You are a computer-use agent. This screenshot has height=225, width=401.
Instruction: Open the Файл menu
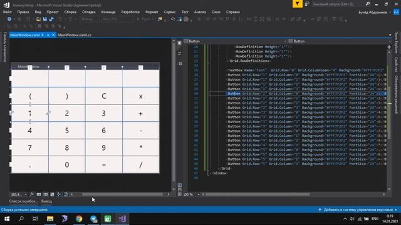pos(7,12)
